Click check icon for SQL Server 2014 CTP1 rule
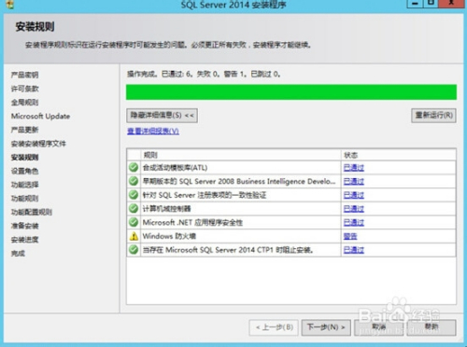 point(134,250)
